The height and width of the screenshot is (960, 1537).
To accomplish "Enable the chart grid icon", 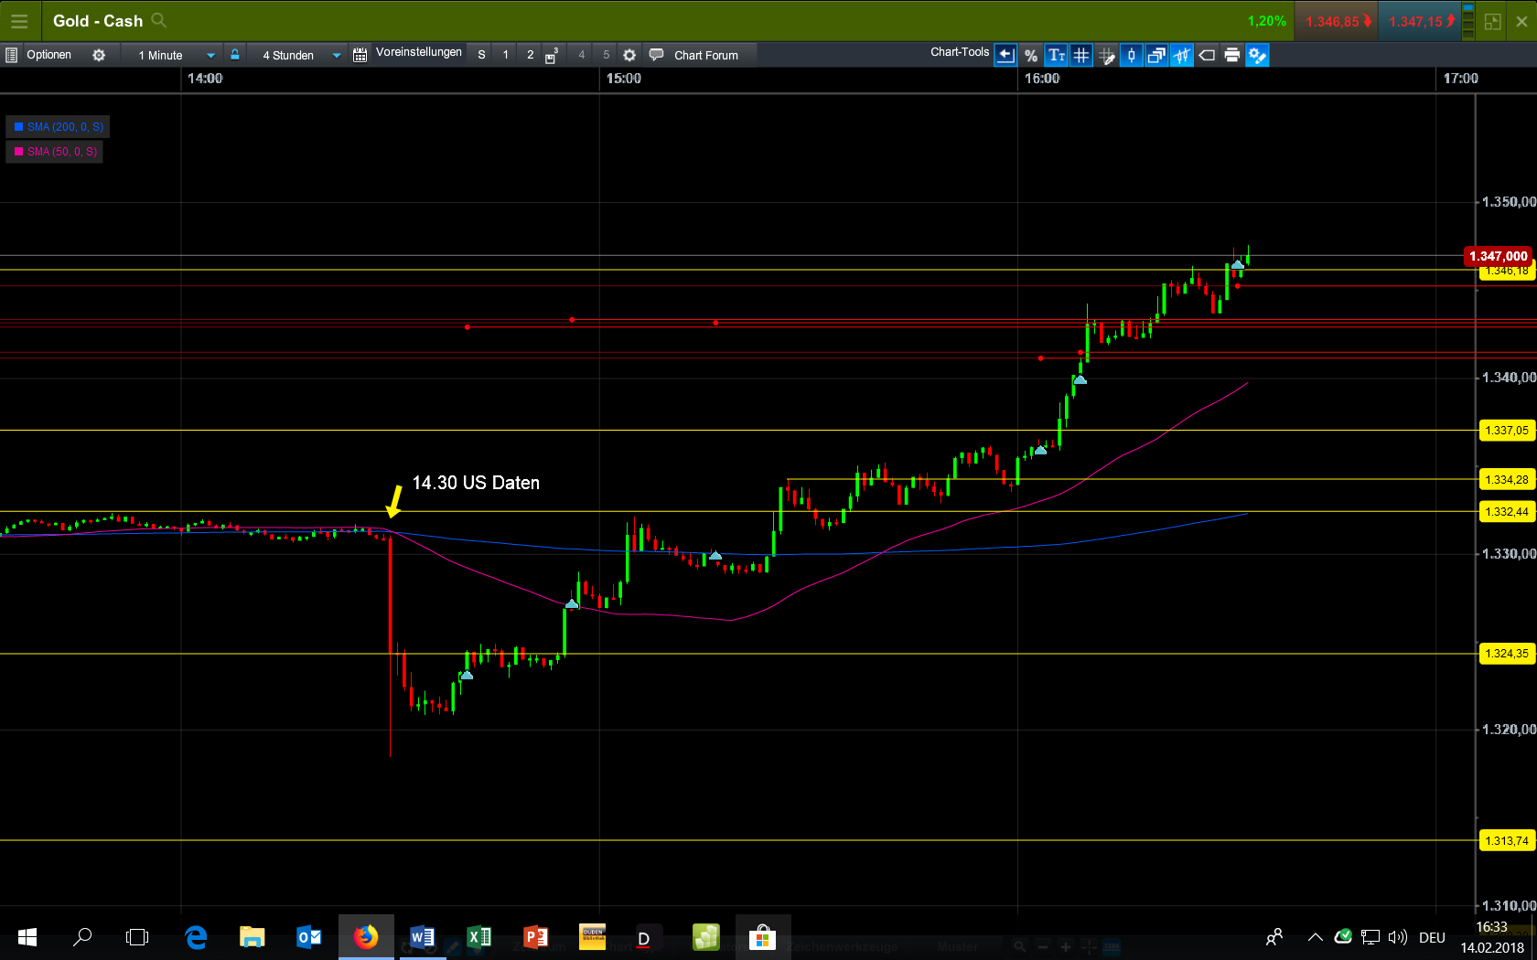I will 1081,55.
